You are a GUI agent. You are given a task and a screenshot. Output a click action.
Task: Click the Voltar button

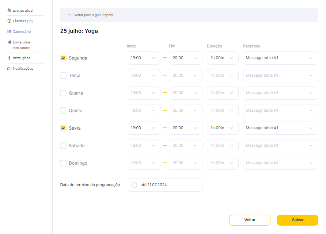250,220
